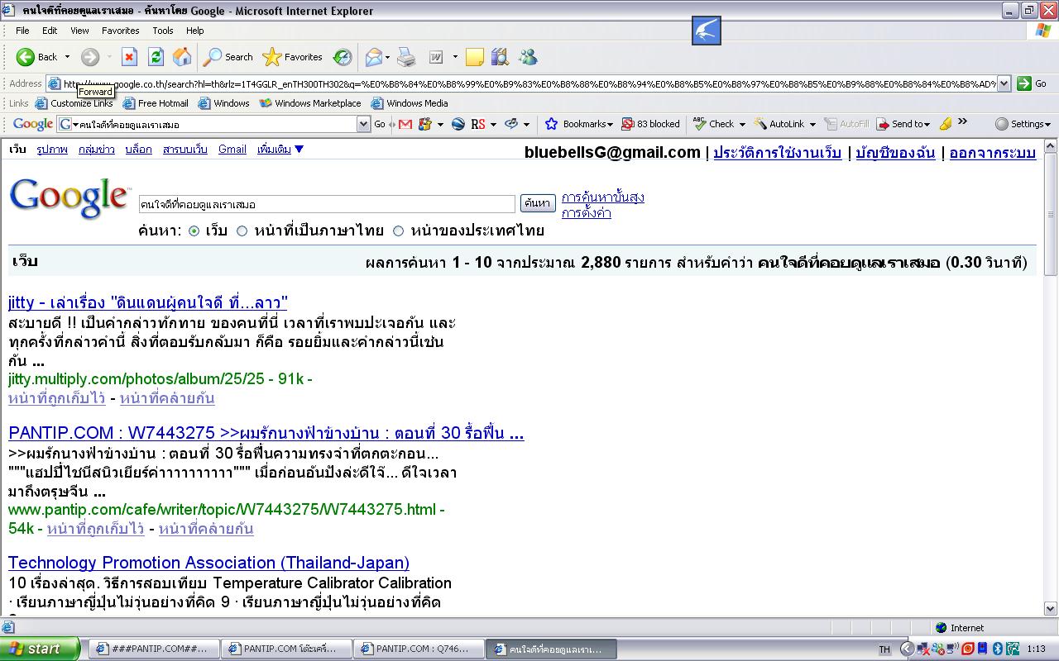1059x661 pixels.
Task: Open the Edit with Word dropdown arrow
Action: [x=455, y=57]
